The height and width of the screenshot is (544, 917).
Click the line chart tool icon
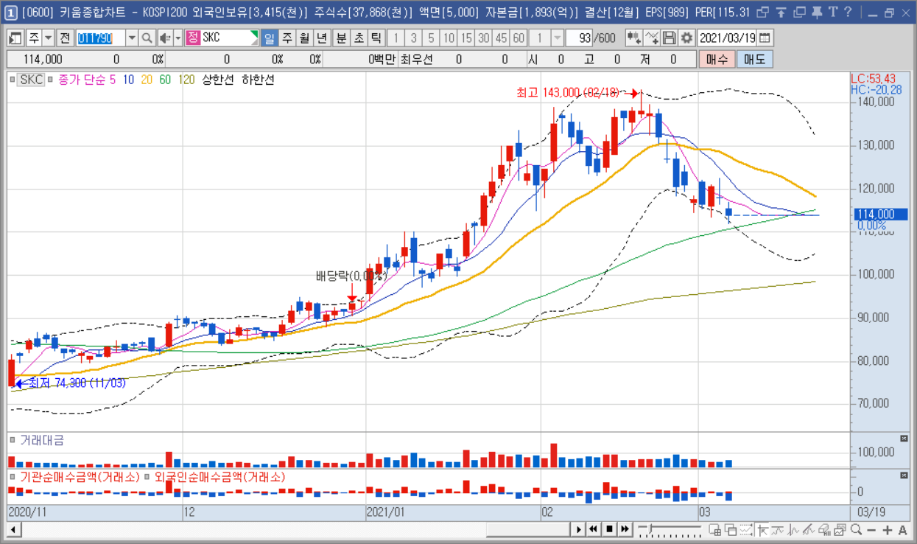[652, 38]
